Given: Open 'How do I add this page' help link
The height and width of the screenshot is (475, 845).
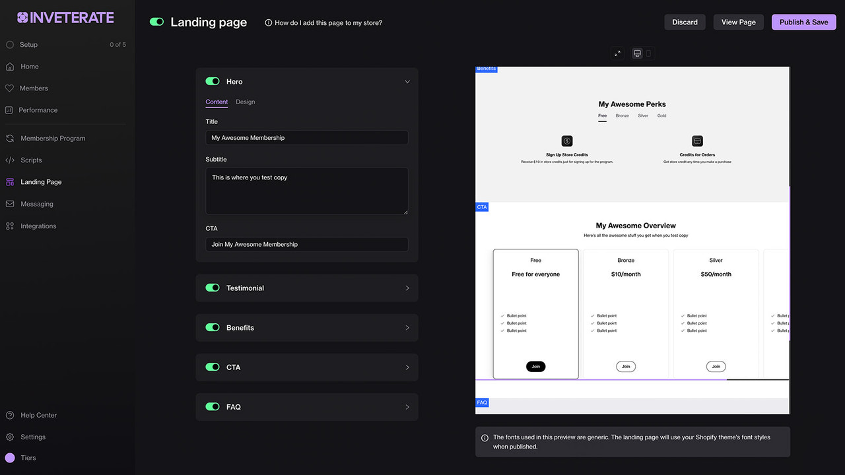Looking at the screenshot, I should [323, 22].
